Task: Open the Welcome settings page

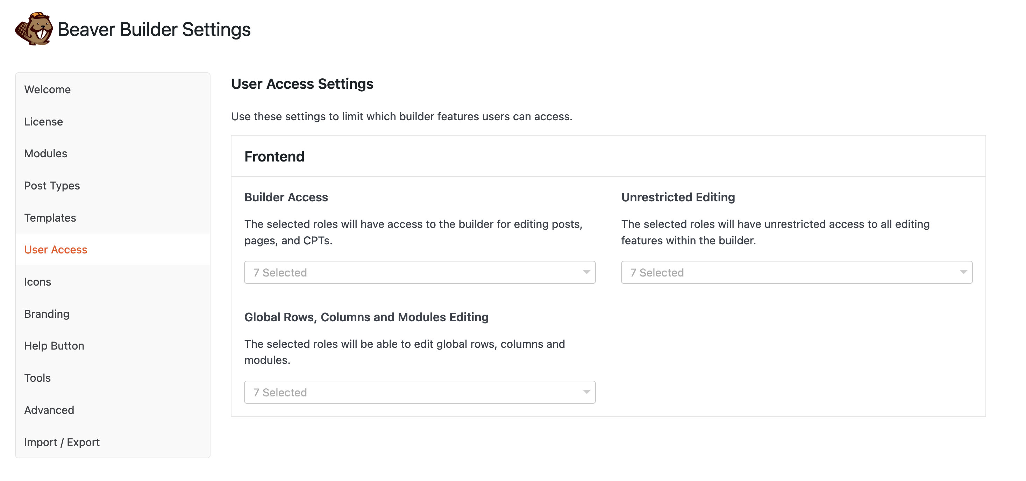Action: pos(48,89)
